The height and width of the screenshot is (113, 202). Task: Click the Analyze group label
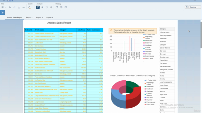pyautogui.click(x=39, y=4)
